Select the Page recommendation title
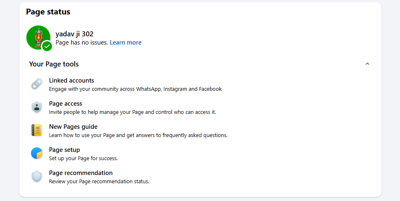This screenshot has width=400, height=201. (x=81, y=173)
